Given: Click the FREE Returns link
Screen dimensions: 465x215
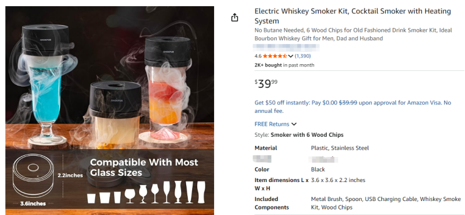Looking at the screenshot, I should click(272, 124).
